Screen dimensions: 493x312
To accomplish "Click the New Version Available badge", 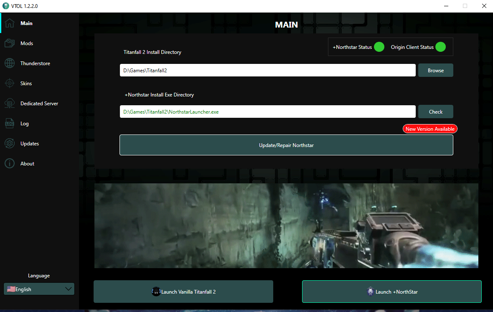I will 430,129.
